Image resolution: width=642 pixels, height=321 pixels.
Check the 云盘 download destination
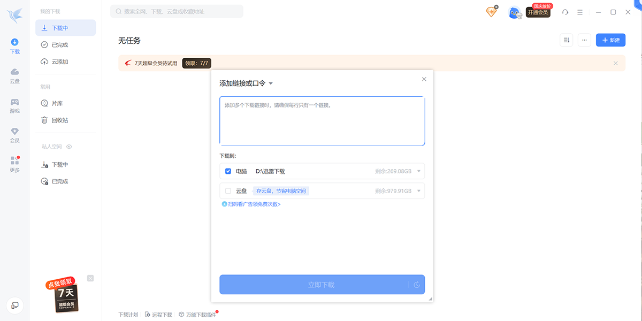point(228,190)
